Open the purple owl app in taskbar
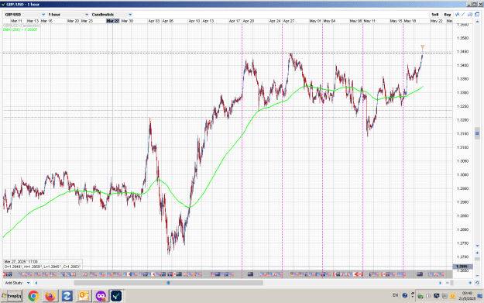Viewport: 484px width, 303px height. point(101,296)
